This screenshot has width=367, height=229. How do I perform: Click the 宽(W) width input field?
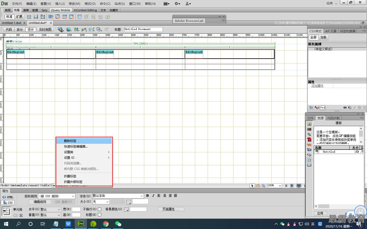pyautogui.click(x=76, y=209)
